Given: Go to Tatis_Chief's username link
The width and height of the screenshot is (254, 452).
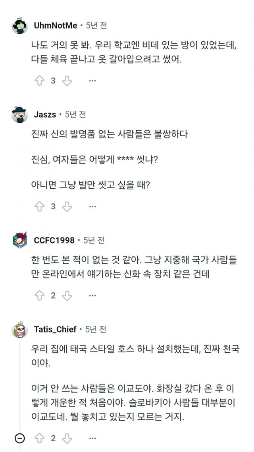Looking at the screenshot, I should [x=55, y=330].
